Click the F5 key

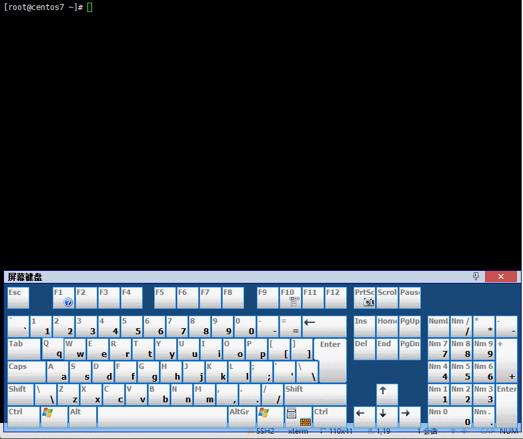tap(165, 298)
